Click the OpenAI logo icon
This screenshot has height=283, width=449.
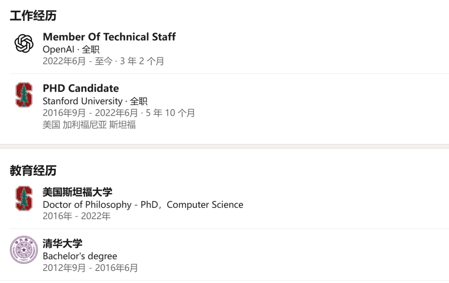[x=24, y=43]
